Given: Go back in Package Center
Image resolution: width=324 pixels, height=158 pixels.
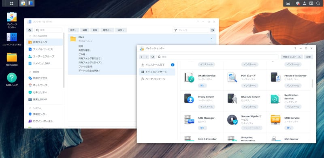Looking at the screenshot, I should (141, 57).
